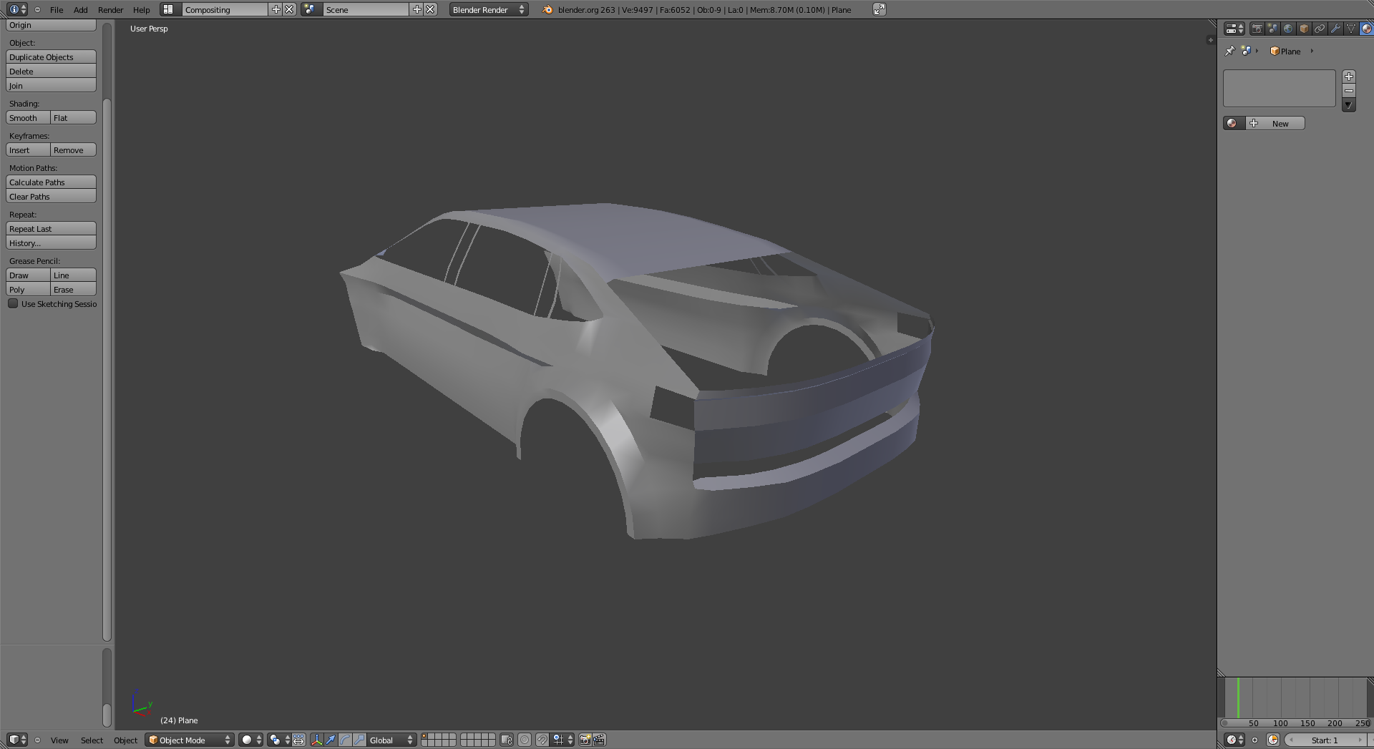Enable the rotate manipulator arc

pyautogui.click(x=345, y=740)
